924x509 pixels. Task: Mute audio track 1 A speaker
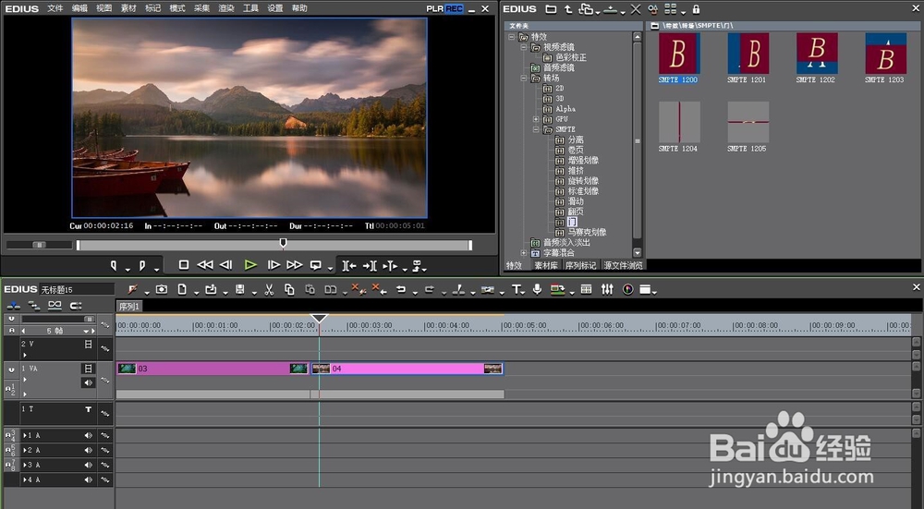[x=89, y=435]
